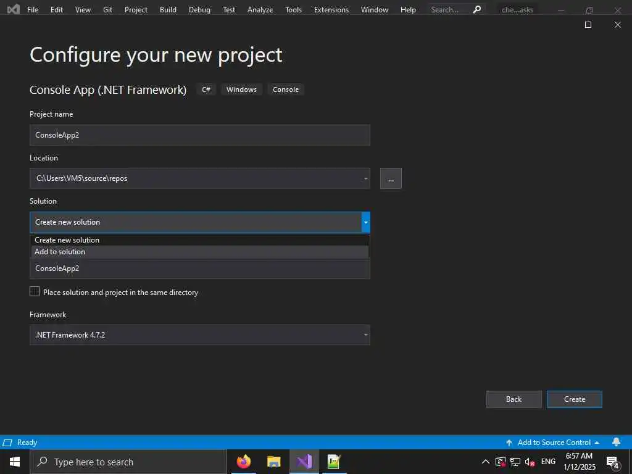Click the Solution name input field
This screenshot has height=474, width=632.
click(x=200, y=268)
